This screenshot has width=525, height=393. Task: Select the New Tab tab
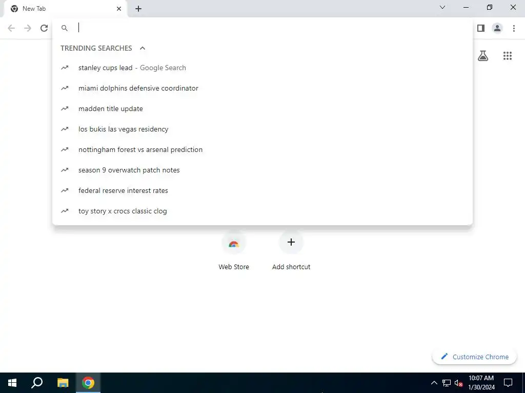(65, 9)
